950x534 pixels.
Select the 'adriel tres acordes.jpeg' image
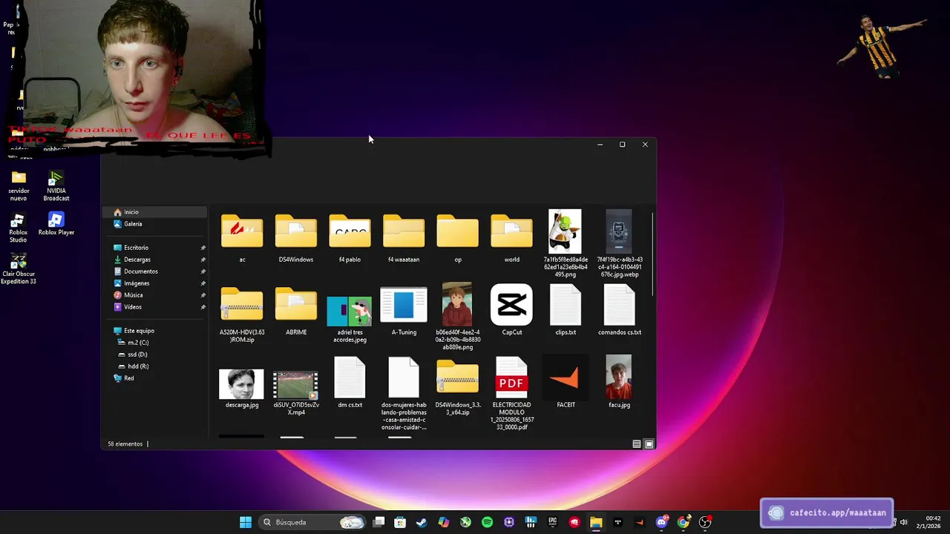tap(350, 319)
